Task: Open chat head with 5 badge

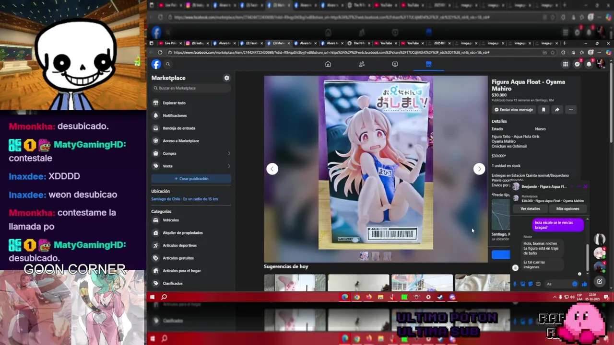Action: point(600,253)
